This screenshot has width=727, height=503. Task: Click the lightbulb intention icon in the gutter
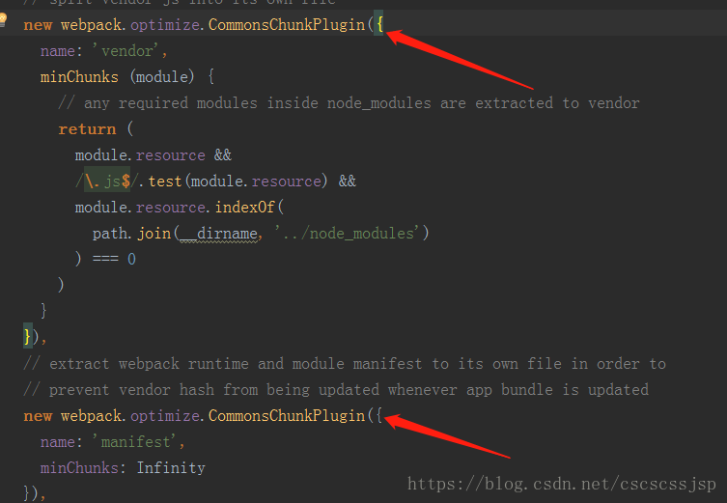3,19
